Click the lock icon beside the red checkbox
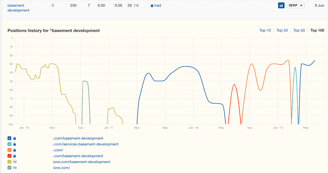 (x=15, y=156)
